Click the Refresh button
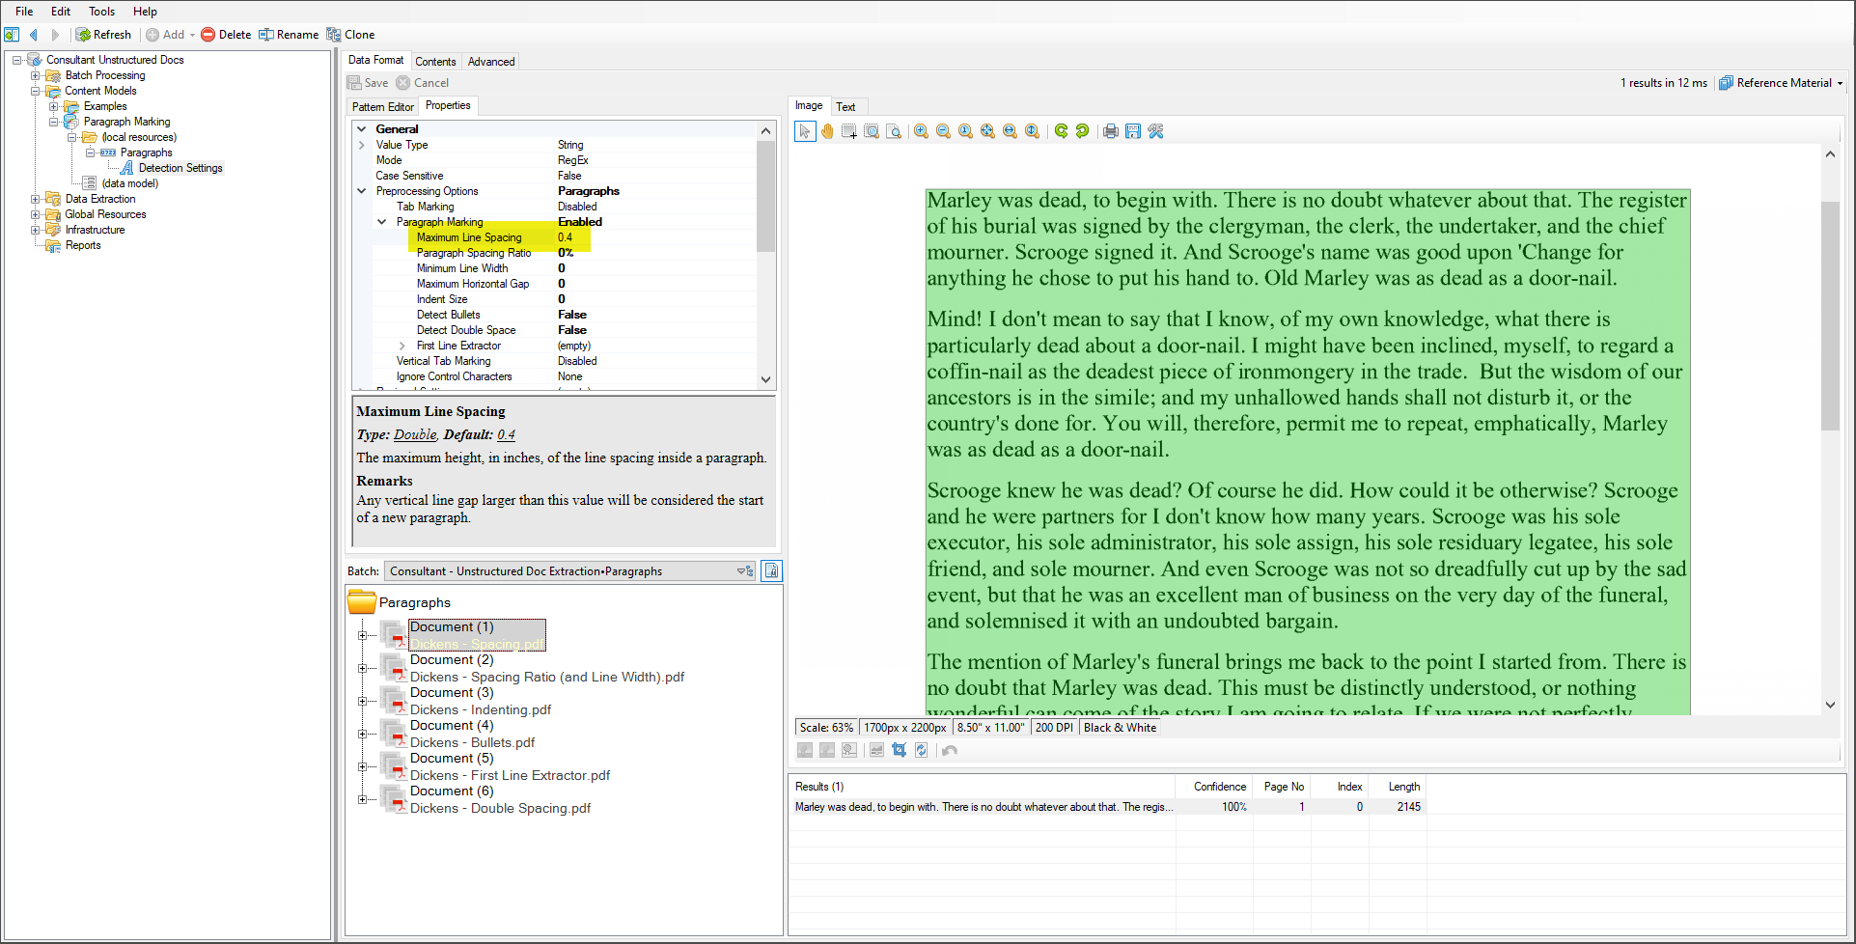The image size is (1856, 944). tap(104, 35)
